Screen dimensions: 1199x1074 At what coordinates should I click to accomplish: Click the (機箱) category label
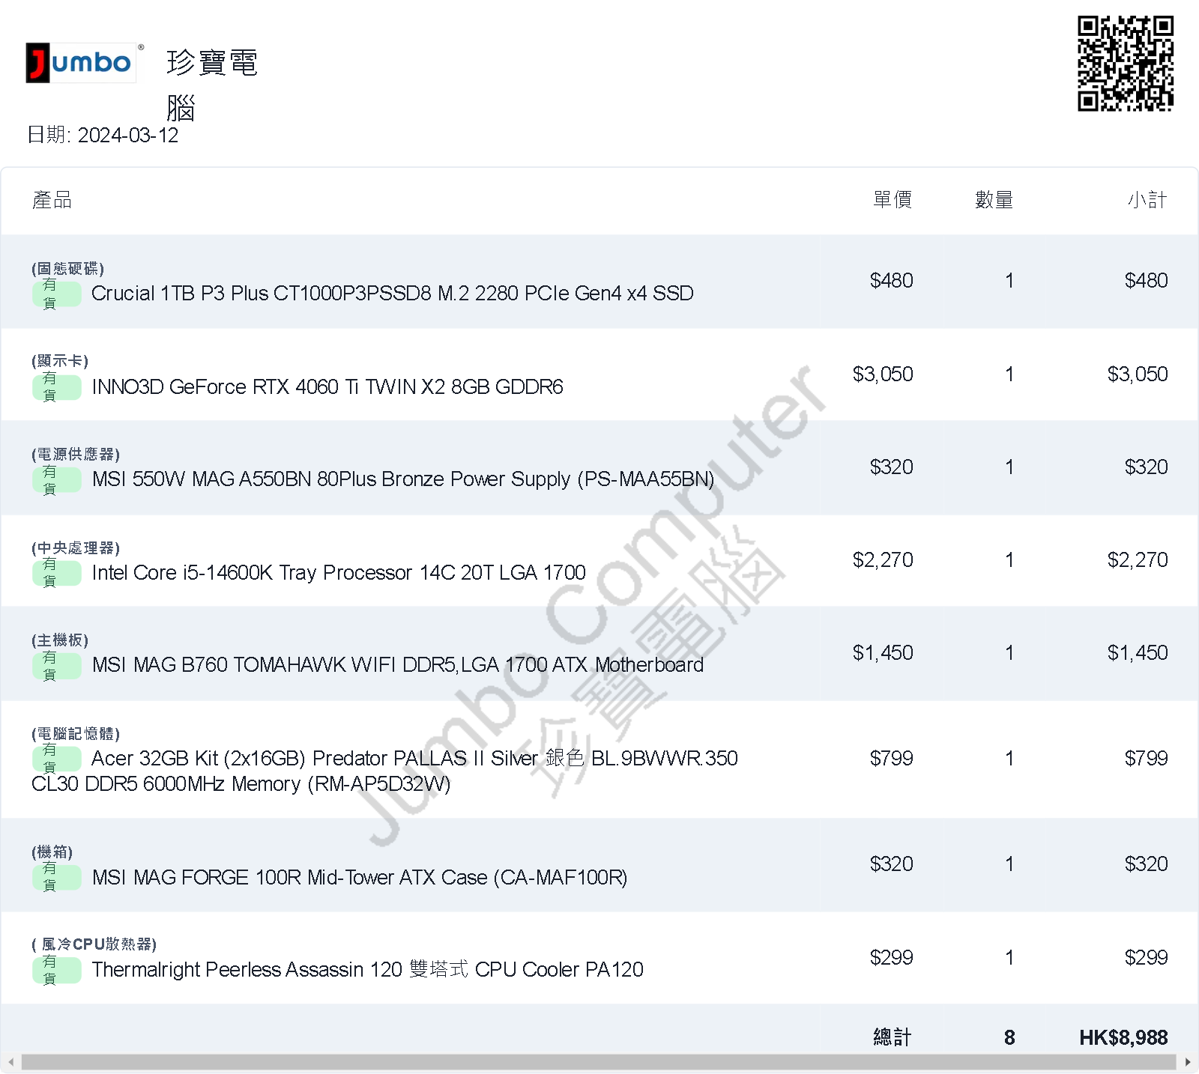tap(52, 852)
